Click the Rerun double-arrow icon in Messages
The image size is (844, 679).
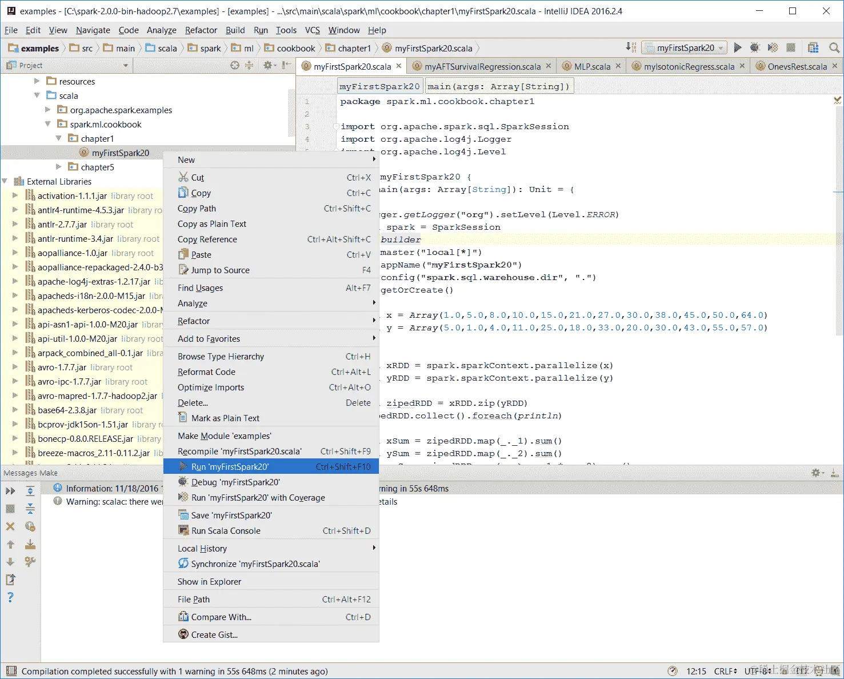click(x=10, y=490)
